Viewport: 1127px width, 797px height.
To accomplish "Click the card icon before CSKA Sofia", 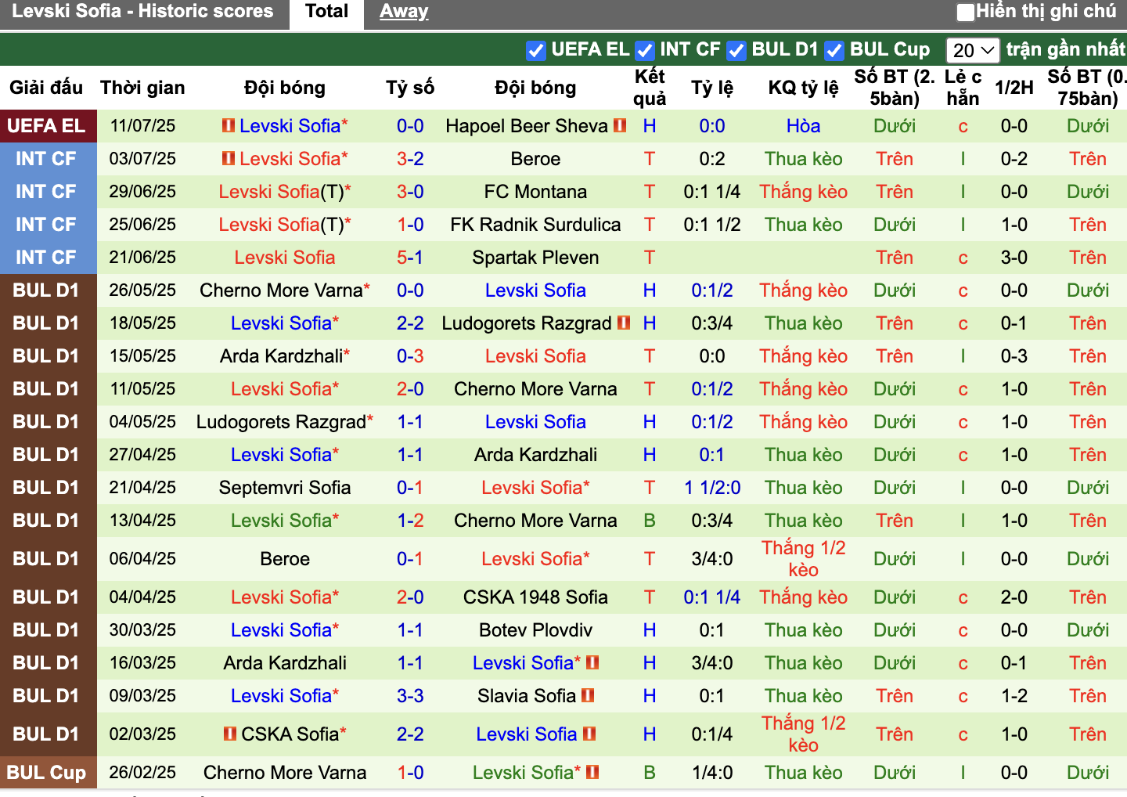I will [230, 734].
